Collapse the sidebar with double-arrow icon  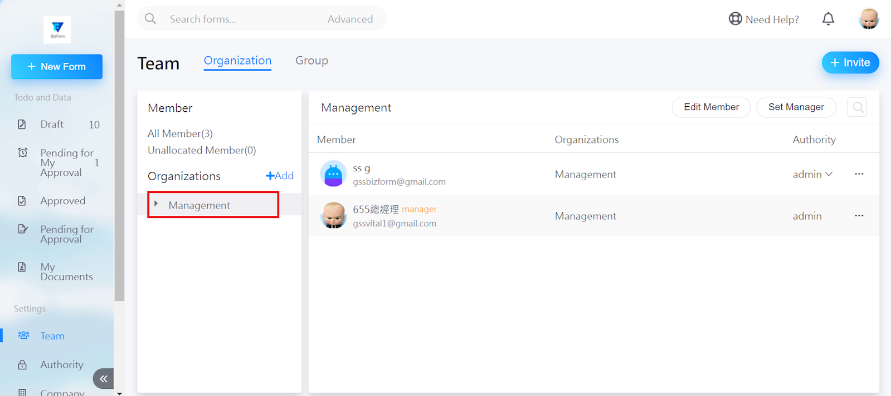pos(104,379)
